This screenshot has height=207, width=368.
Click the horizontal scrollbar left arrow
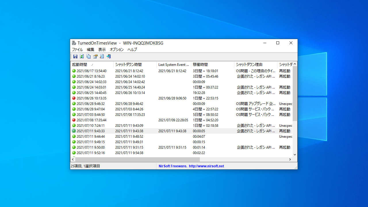73,159
